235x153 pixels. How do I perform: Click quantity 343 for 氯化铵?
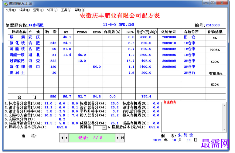click(x=53, y=43)
